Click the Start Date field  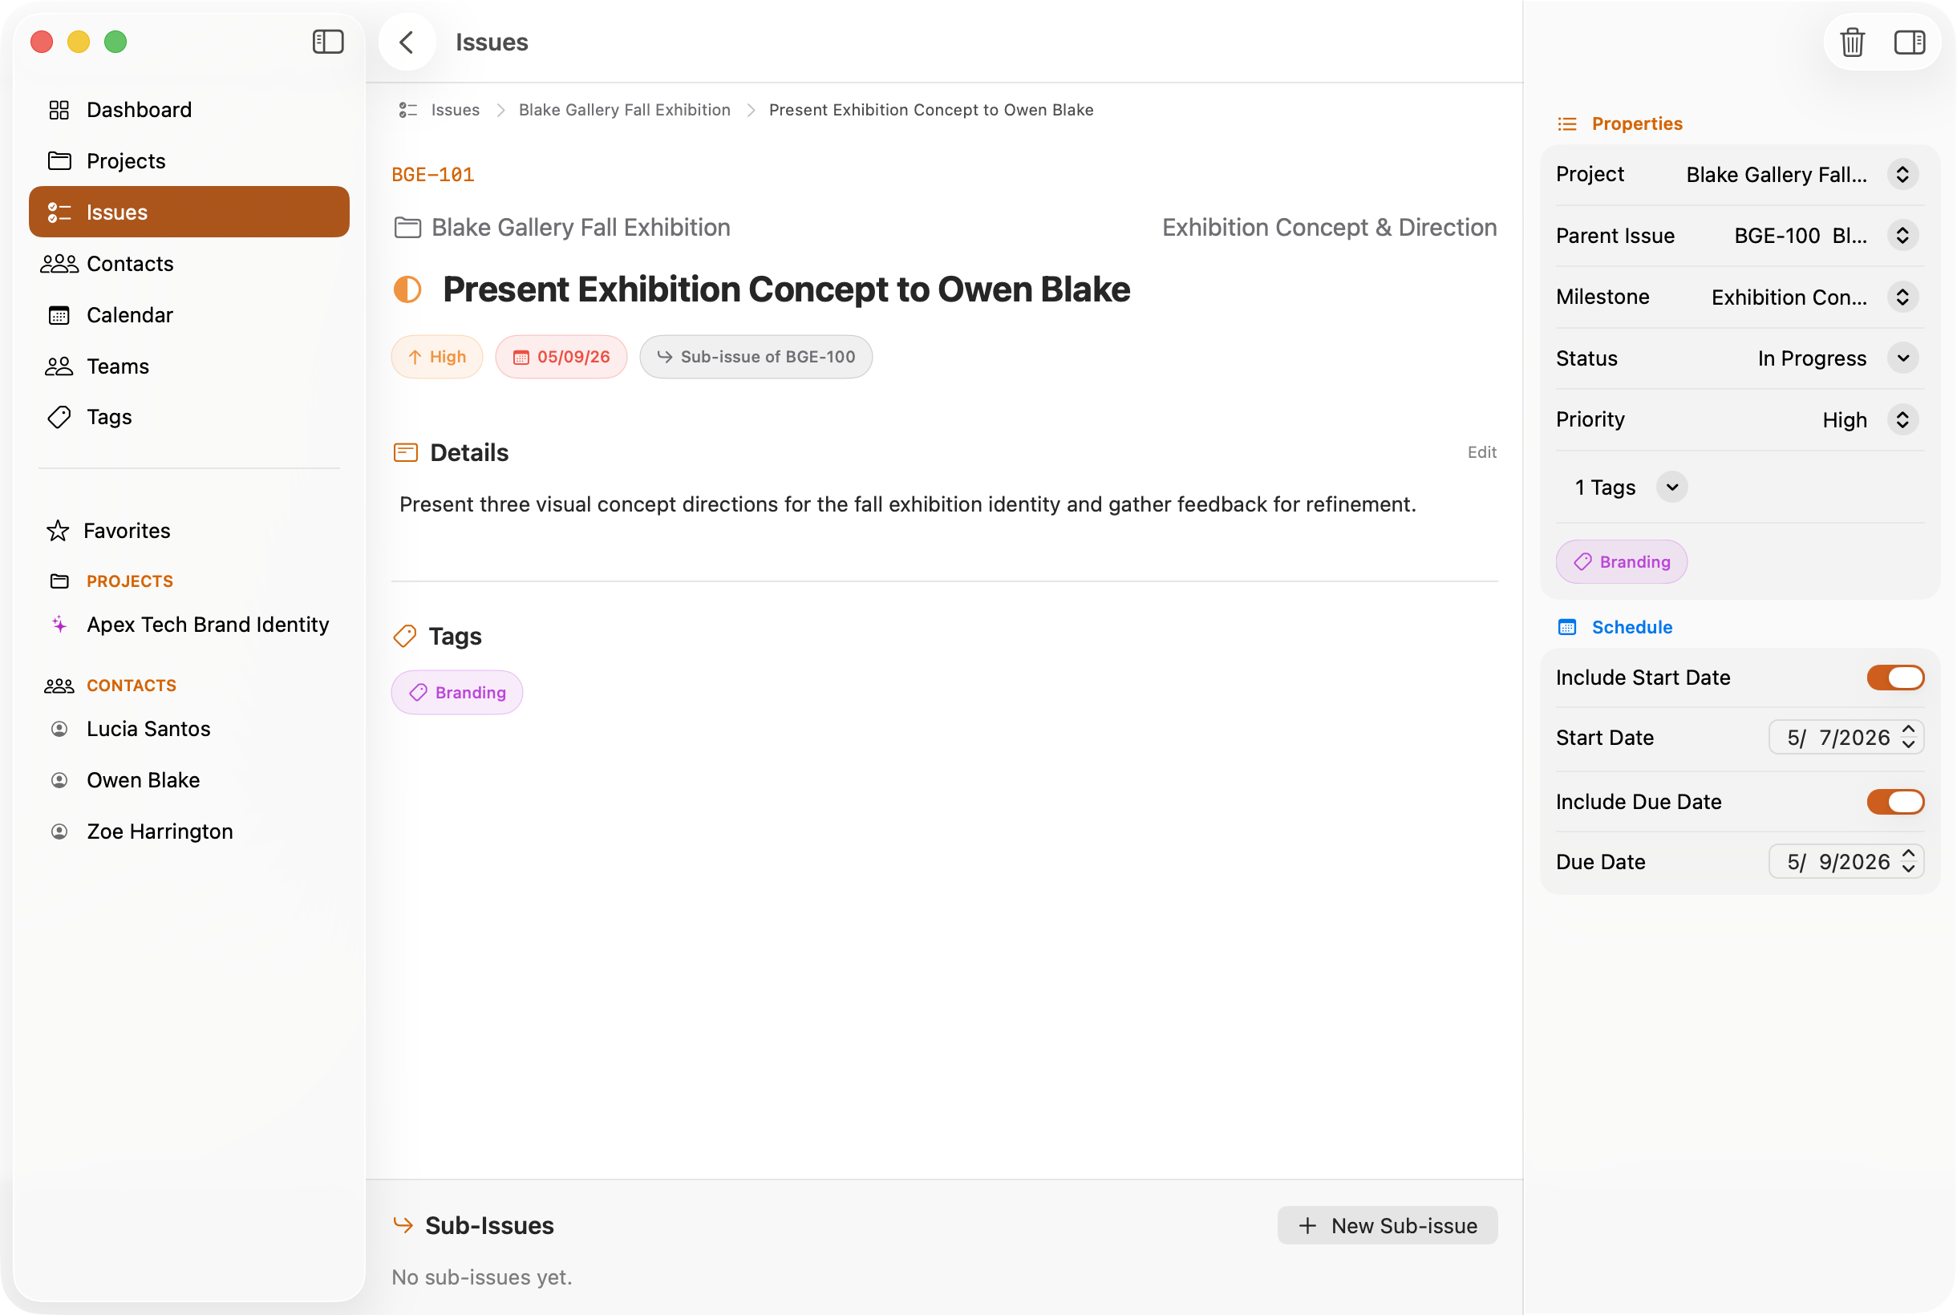tap(1846, 737)
